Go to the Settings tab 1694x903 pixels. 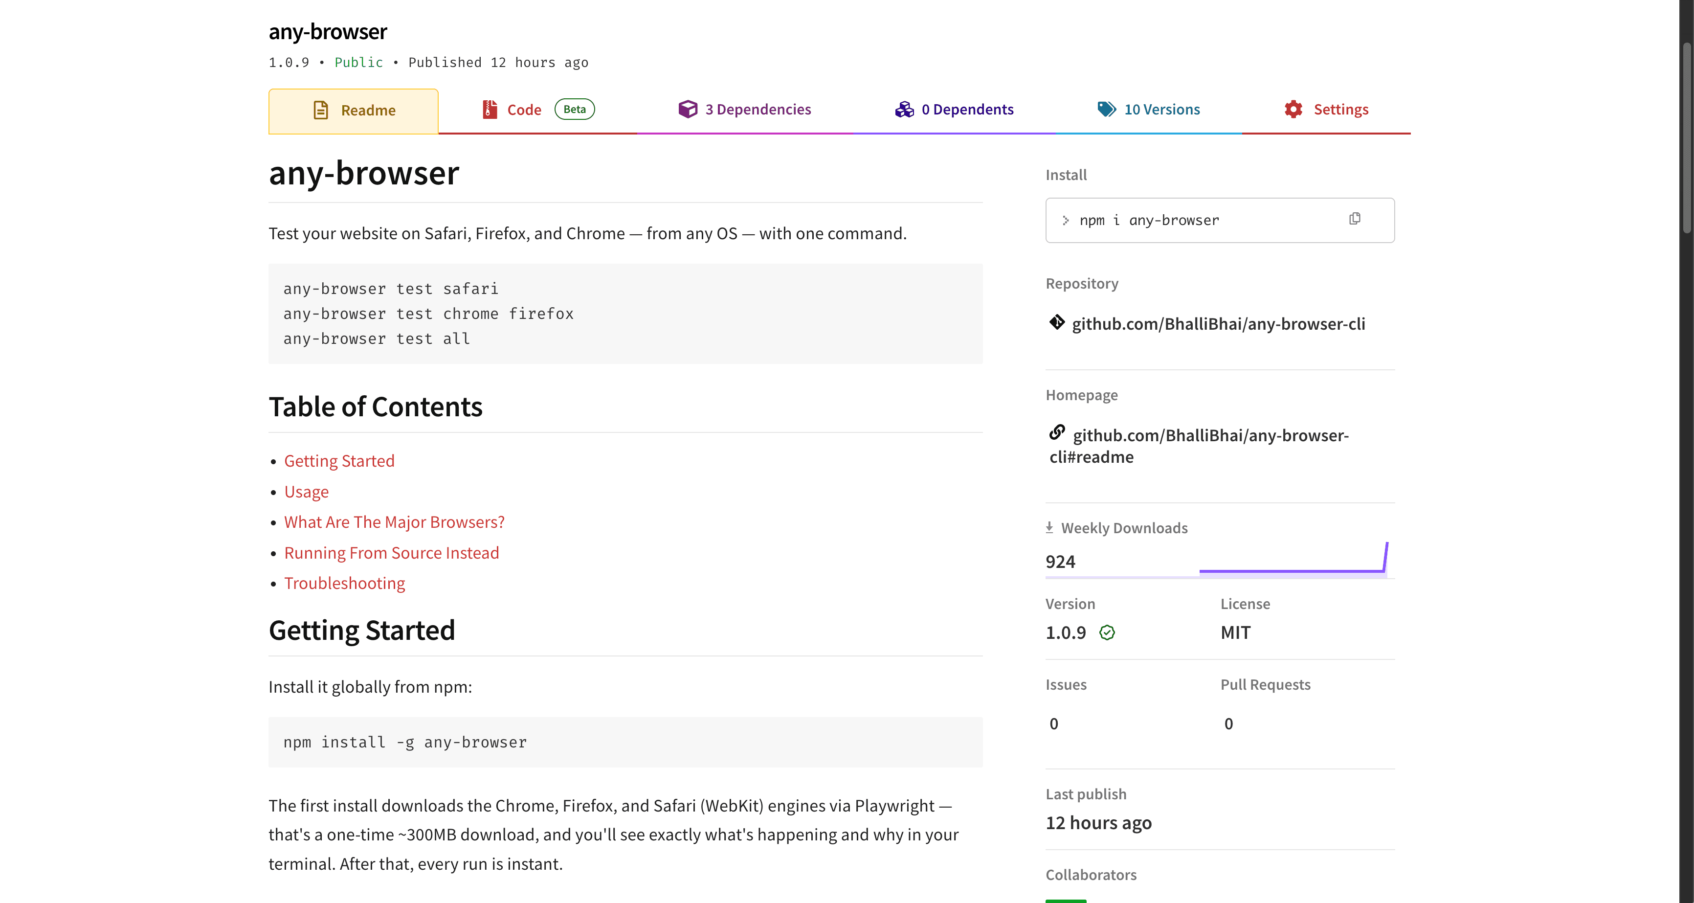pos(1326,110)
